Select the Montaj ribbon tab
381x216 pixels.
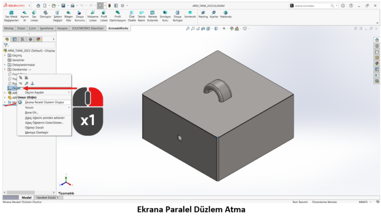point(9,29)
